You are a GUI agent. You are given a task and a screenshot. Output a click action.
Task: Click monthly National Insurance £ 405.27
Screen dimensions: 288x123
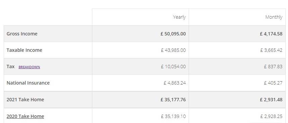point(273,83)
